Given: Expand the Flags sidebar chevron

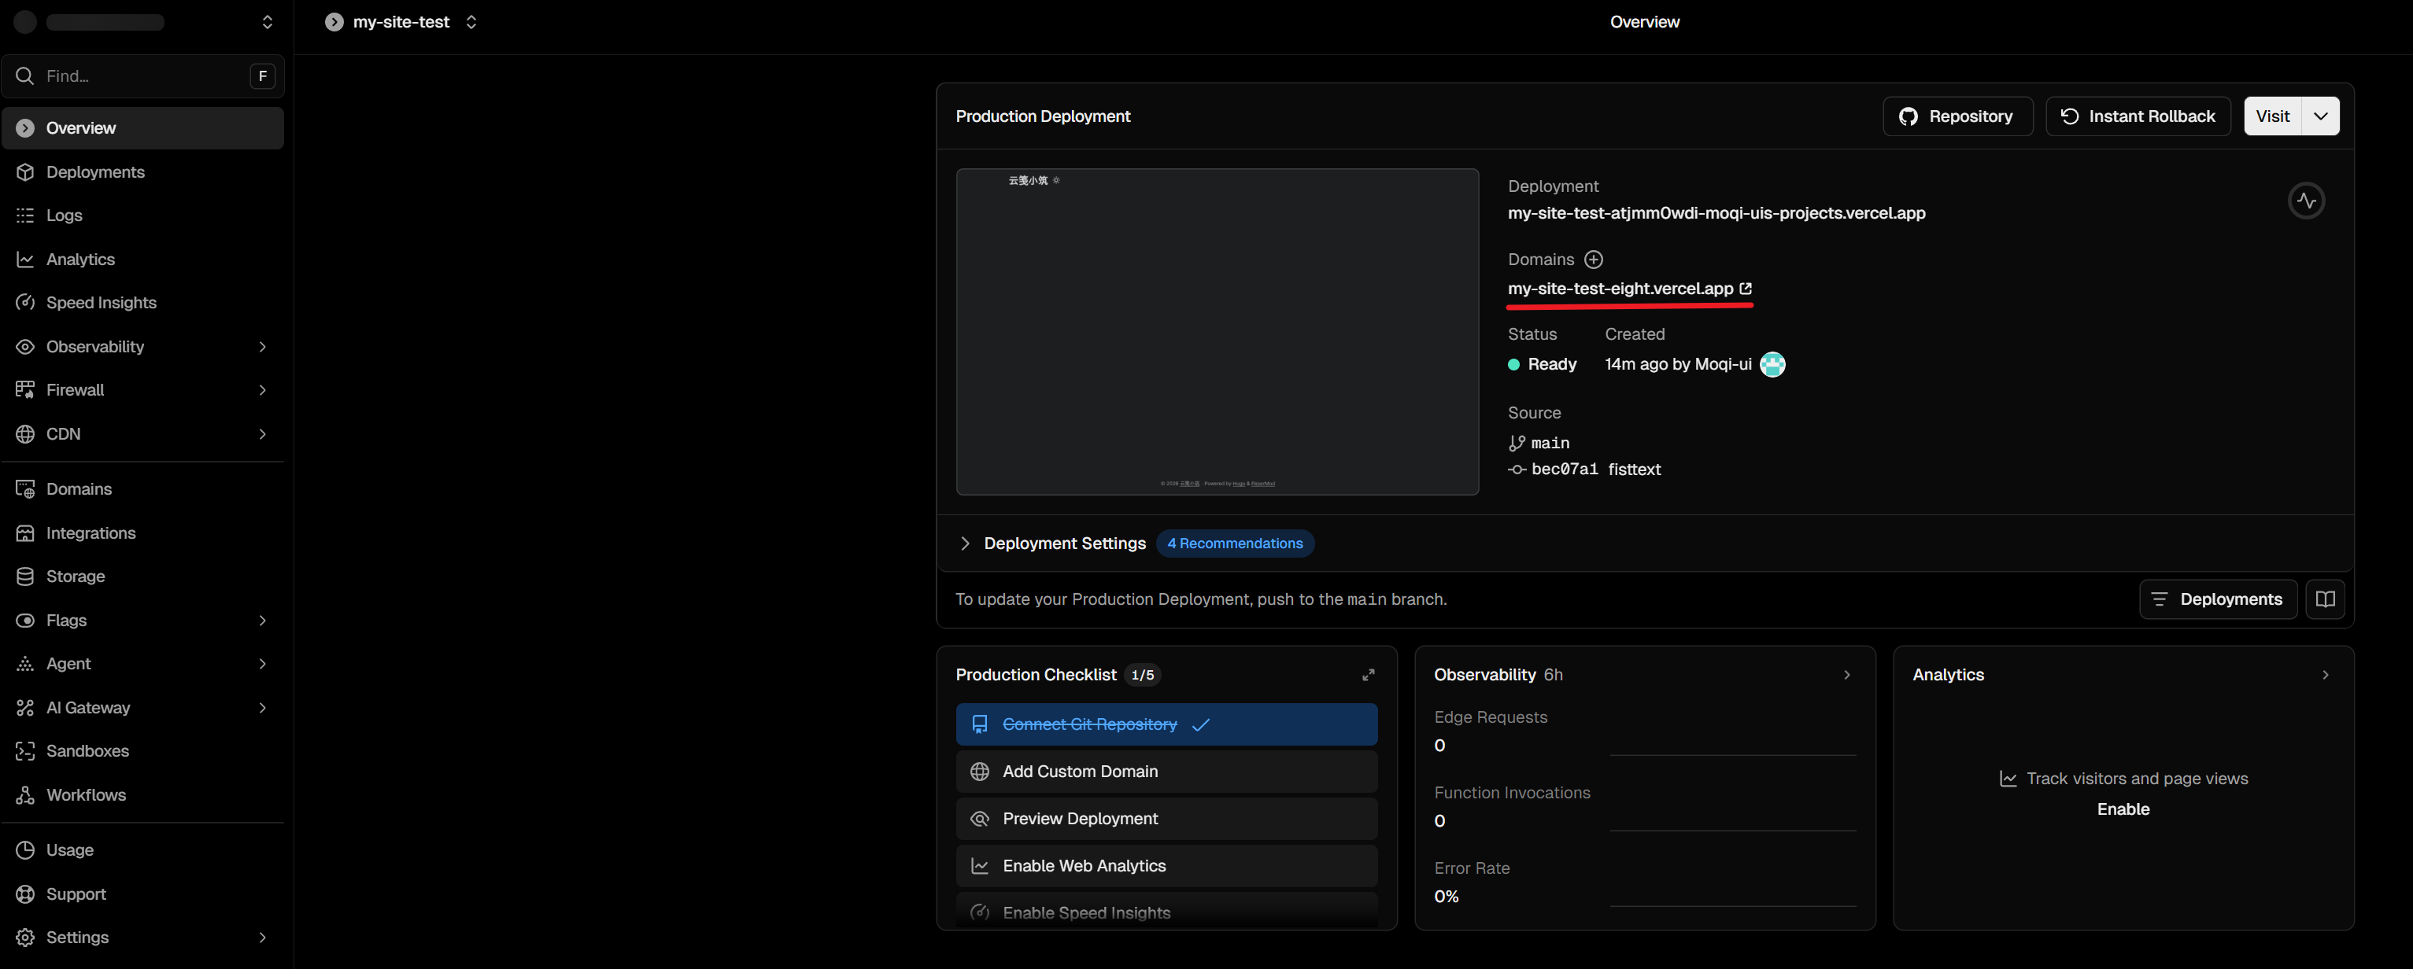Looking at the screenshot, I should (262, 621).
